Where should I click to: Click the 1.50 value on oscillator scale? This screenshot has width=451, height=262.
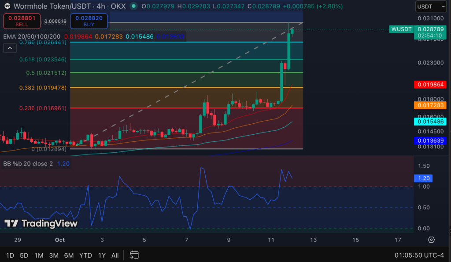[x=424, y=166]
